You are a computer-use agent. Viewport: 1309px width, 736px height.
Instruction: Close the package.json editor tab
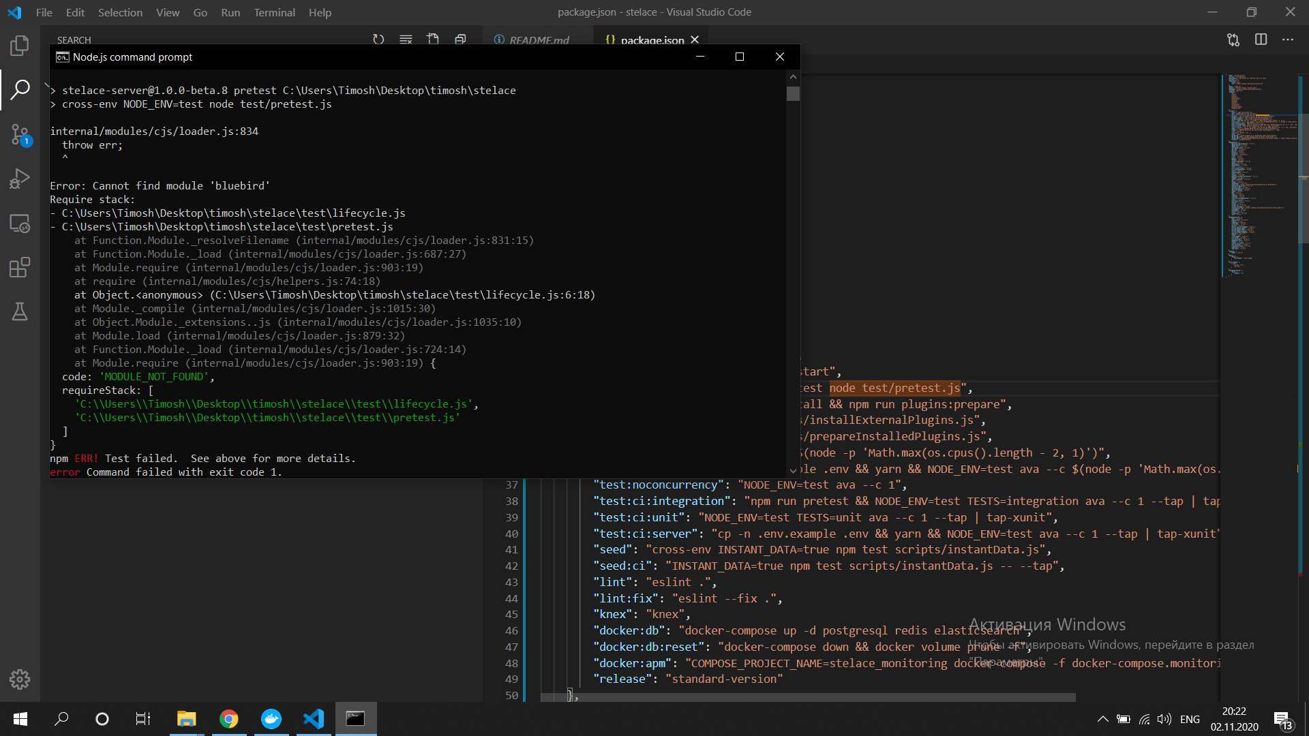(695, 40)
